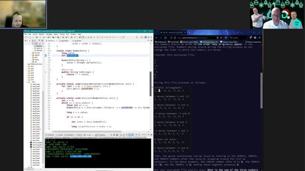Click the Suchen search box in browser
This screenshot has height=171, width=305.
[x=238, y=38]
